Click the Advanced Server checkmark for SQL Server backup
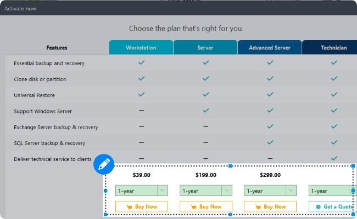The width and height of the screenshot is (357, 219). pyautogui.click(x=270, y=142)
